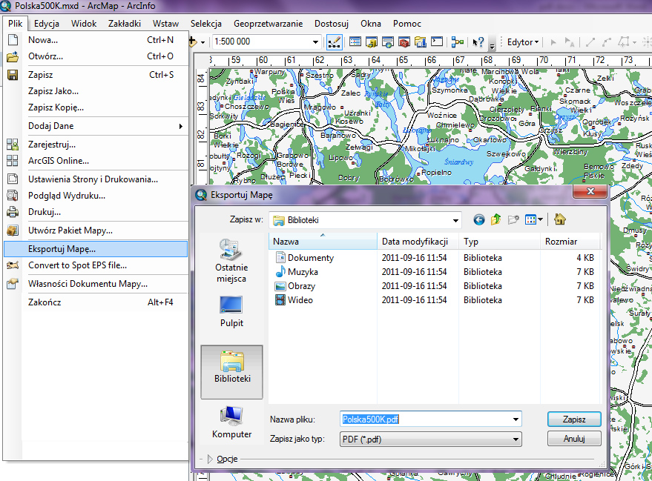Open the Selekcja menu

tap(205, 24)
